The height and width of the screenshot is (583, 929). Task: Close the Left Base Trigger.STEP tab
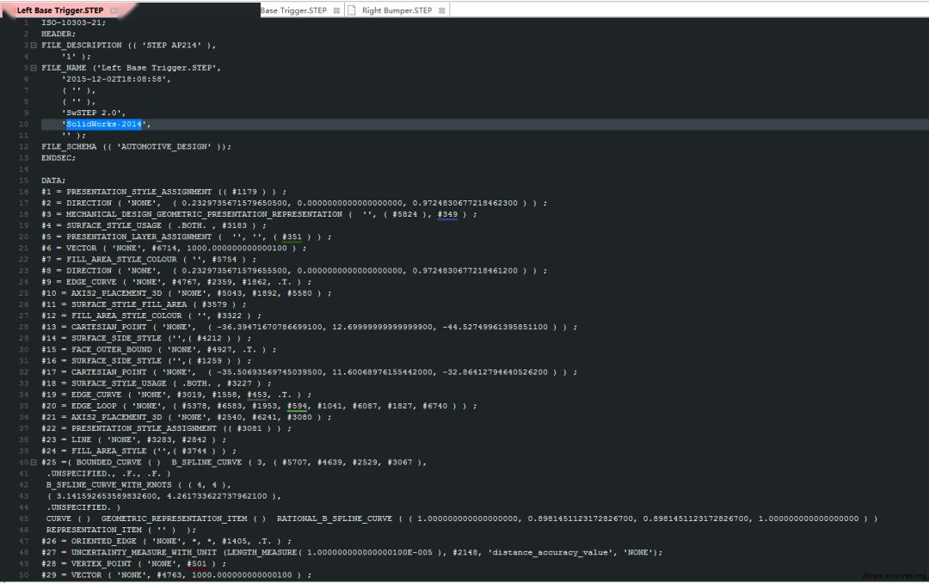pyautogui.click(x=114, y=10)
